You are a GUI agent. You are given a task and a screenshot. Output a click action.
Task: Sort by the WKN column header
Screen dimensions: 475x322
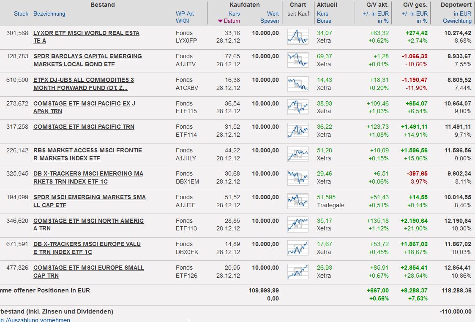click(182, 21)
